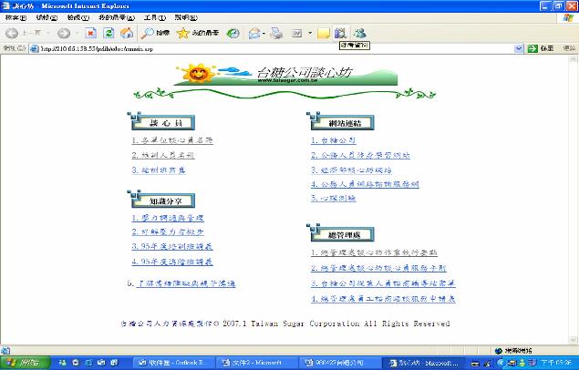
Task: Click the status bar page icon
Action: [x=5, y=351]
